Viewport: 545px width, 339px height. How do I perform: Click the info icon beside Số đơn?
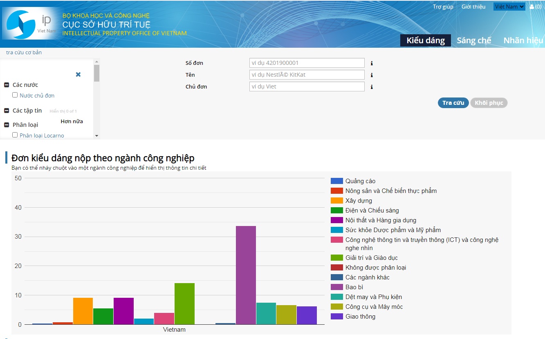(372, 63)
